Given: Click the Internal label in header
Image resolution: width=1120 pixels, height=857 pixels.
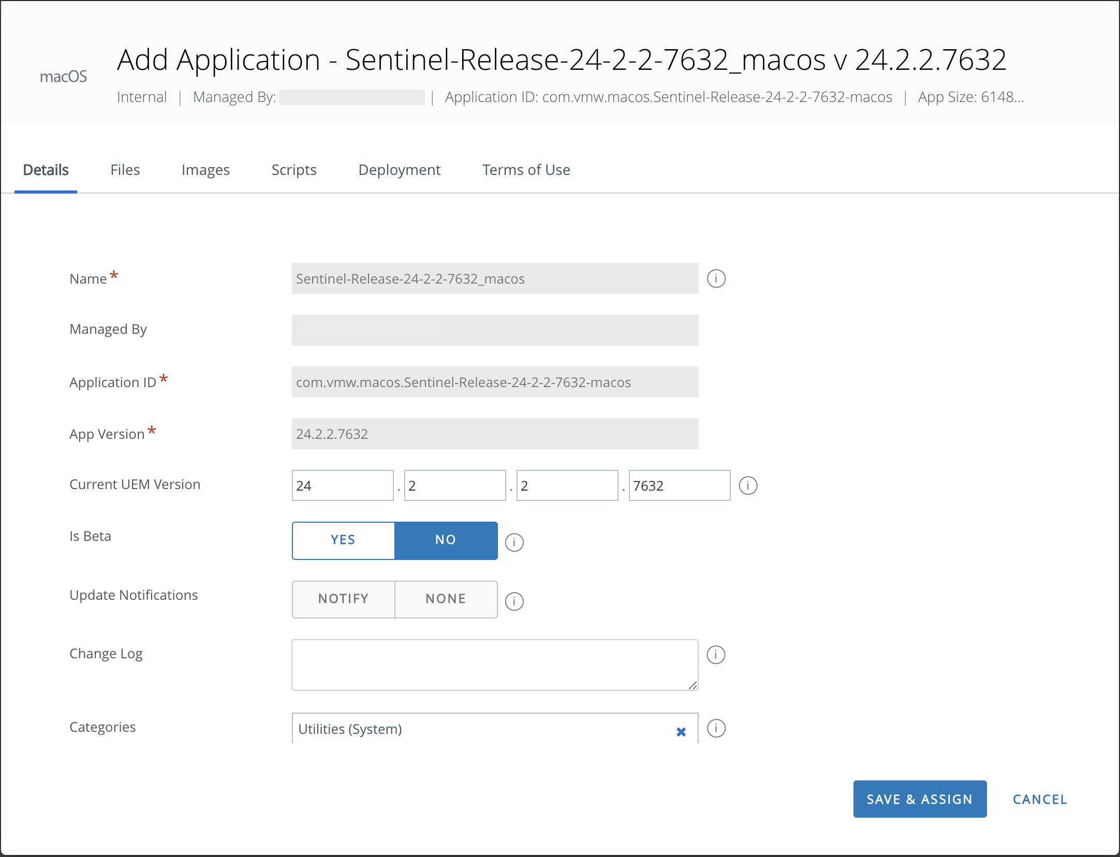Looking at the screenshot, I should (142, 97).
